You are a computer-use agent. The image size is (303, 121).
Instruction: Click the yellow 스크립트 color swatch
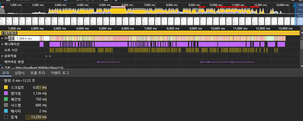(6, 88)
